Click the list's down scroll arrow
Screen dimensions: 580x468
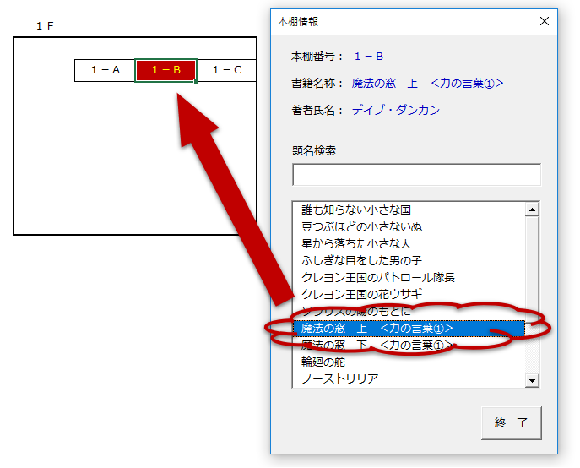[x=532, y=380]
